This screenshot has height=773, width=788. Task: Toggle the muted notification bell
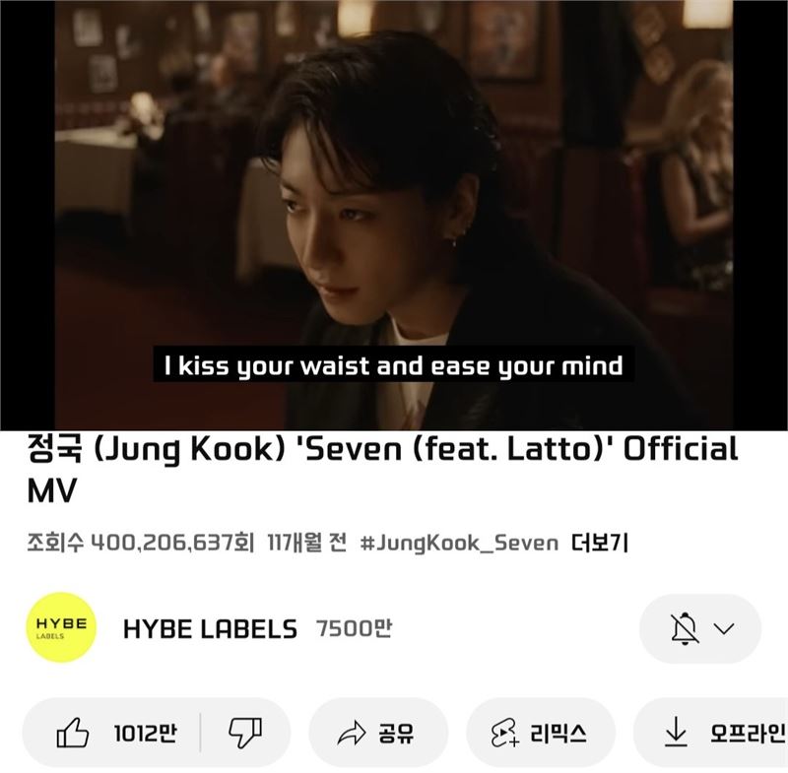click(x=684, y=628)
